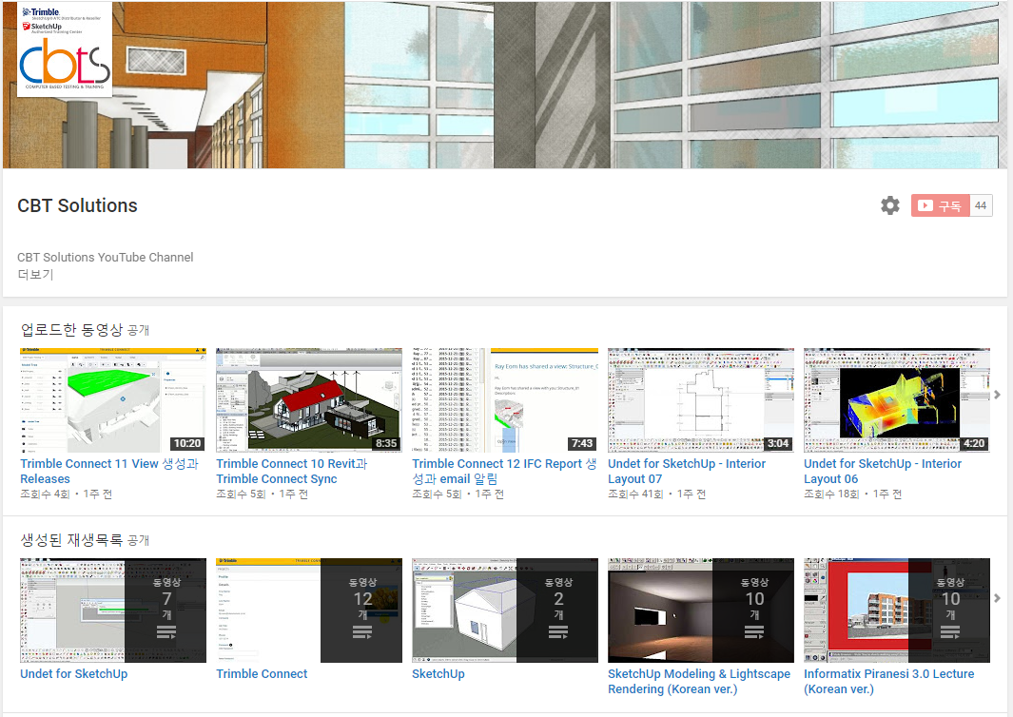The image size is (1013, 717).
Task: Open Trimble Connect 11 View title link
Action: pos(109,471)
